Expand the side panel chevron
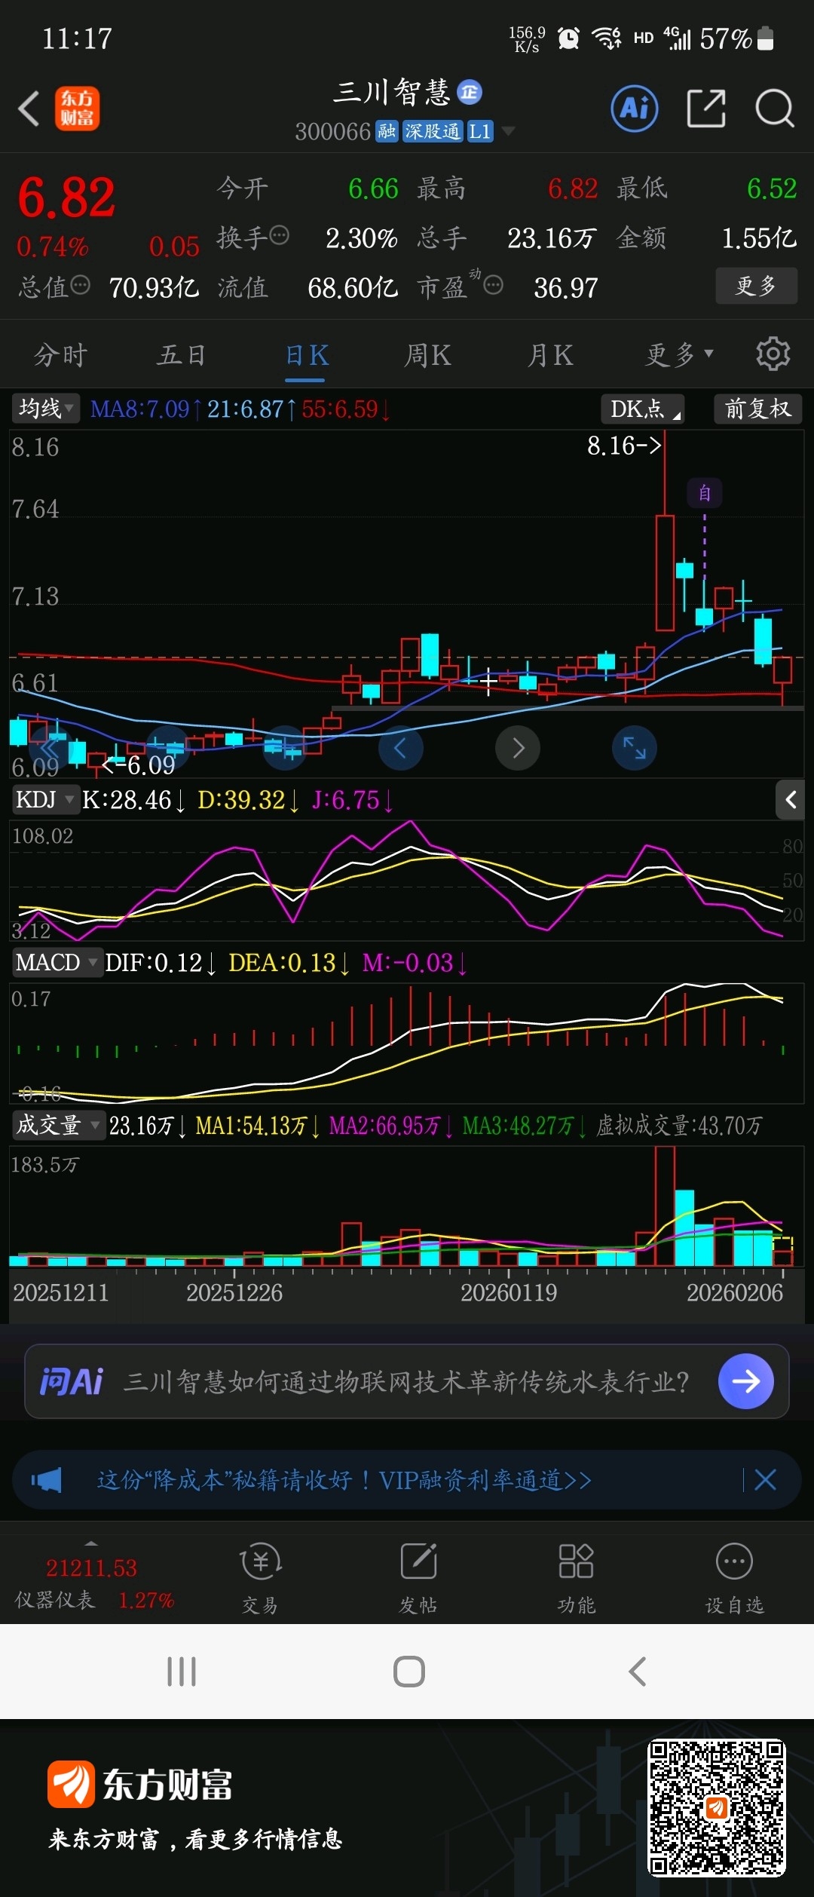 (x=791, y=799)
